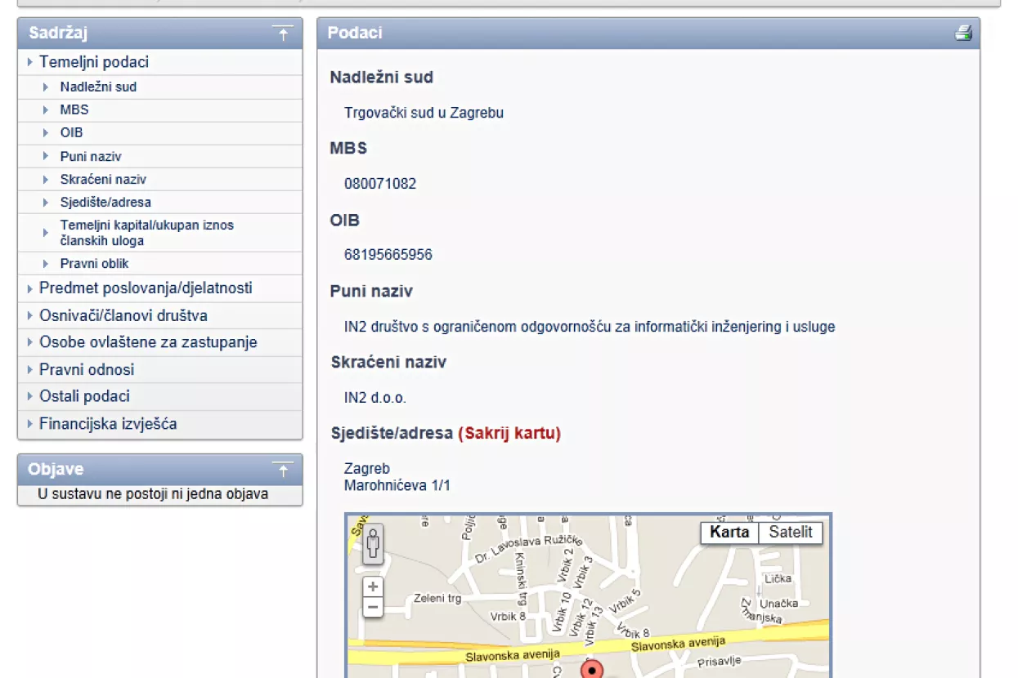Click the red location marker on map

point(591,670)
